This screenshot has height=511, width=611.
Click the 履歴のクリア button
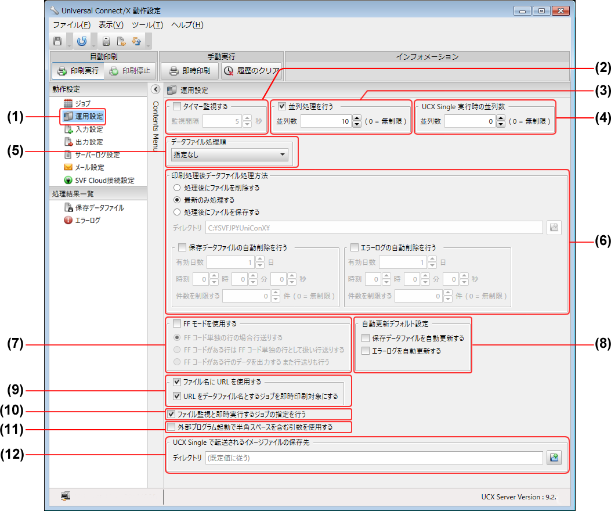pos(251,71)
